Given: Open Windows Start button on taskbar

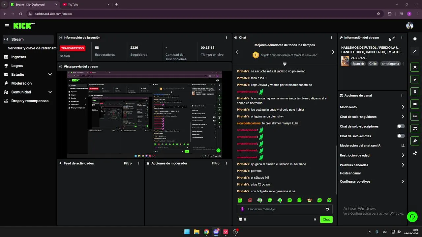Looking at the screenshot, I should pos(187,232).
